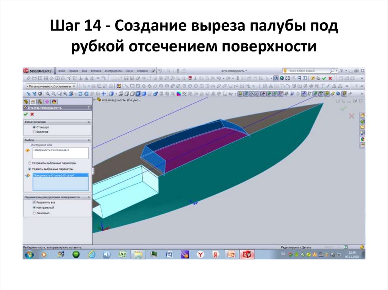388x290 pixels.
Task: Open SolidWorks taskbar button
Action: pos(247,254)
